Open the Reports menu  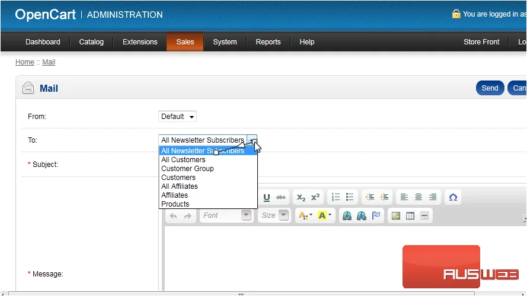(x=268, y=42)
